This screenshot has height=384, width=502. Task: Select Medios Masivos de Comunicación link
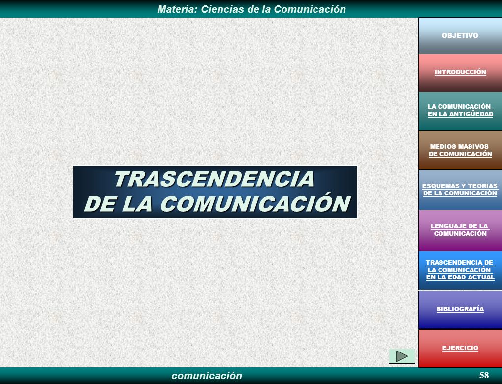tap(460, 150)
